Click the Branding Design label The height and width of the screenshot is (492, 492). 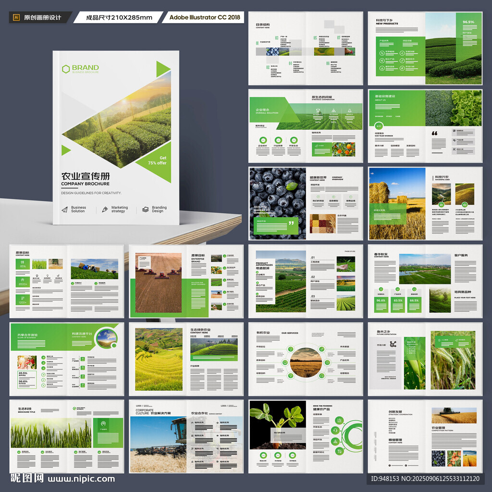(x=160, y=209)
